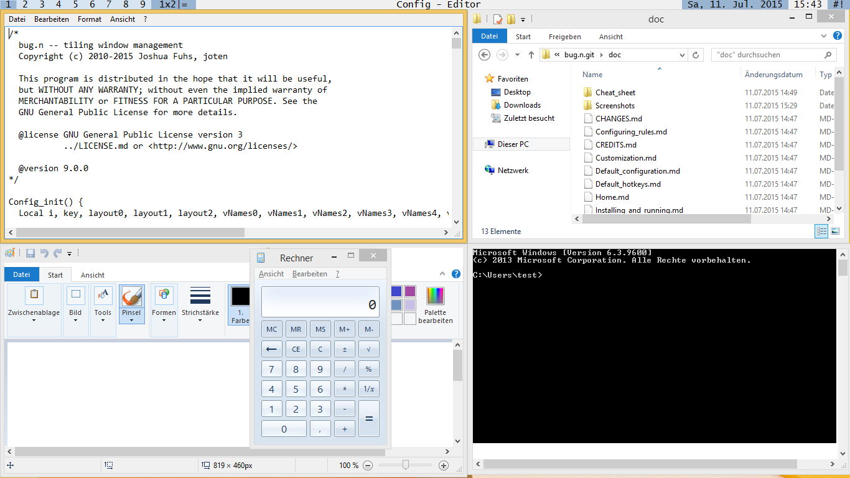
Task: Click the search magnifier in Explorer
Action: click(x=828, y=54)
